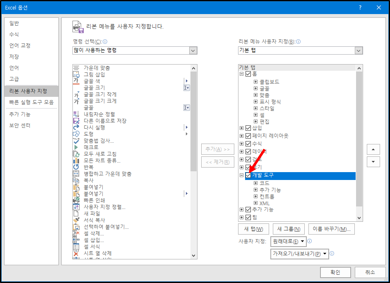Collapse the 홈 tab tree node

pos(241,74)
